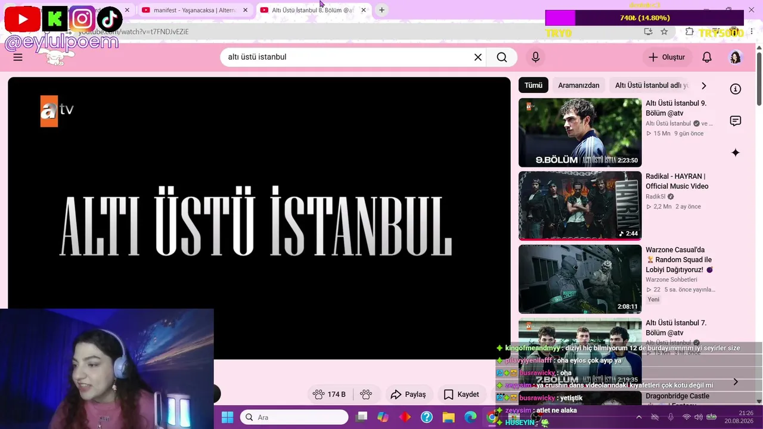Screen dimensions: 763x429
Task: Dislike the video
Action: [366, 394]
